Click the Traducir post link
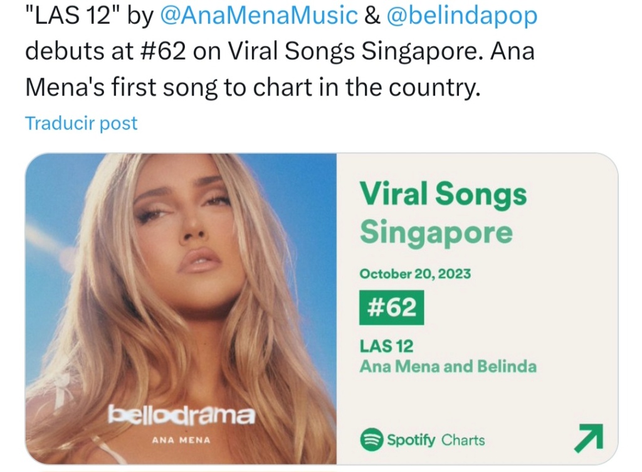Screen dimensions: 642x472 click(81, 123)
